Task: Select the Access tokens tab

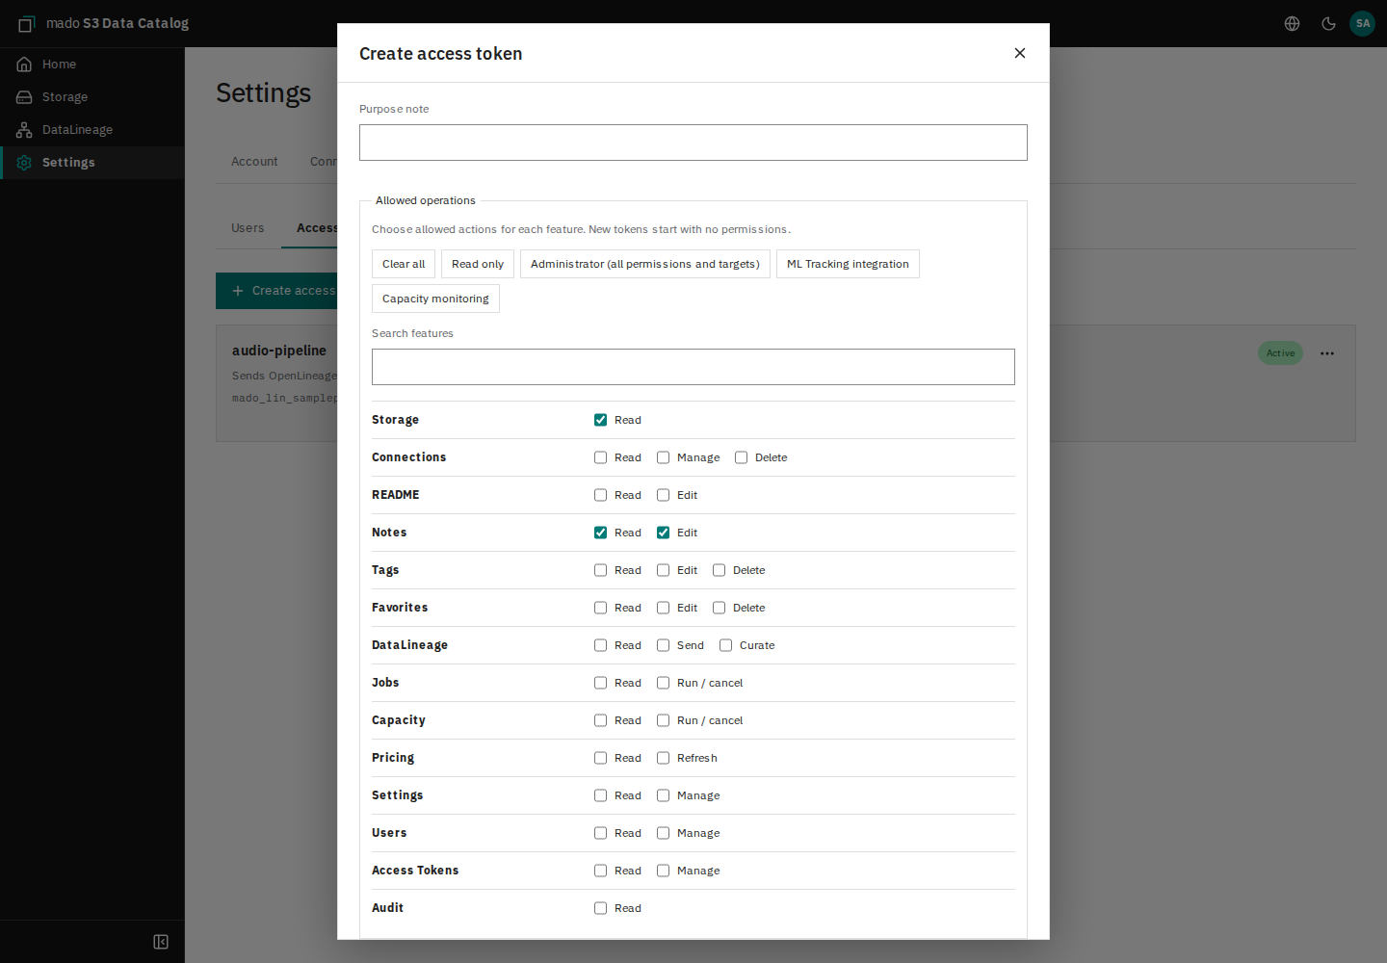Action: (310, 228)
